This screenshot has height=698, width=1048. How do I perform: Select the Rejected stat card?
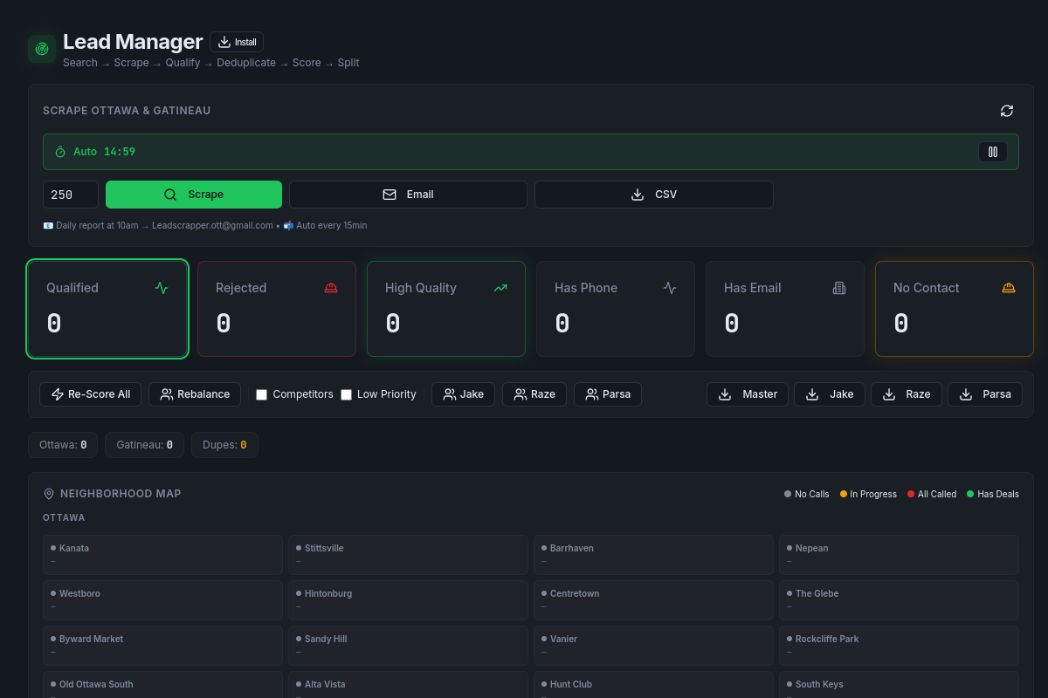pos(277,309)
